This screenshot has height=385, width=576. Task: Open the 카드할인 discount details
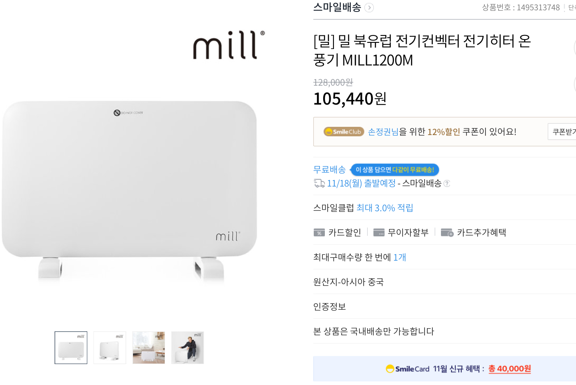click(345, 233)
